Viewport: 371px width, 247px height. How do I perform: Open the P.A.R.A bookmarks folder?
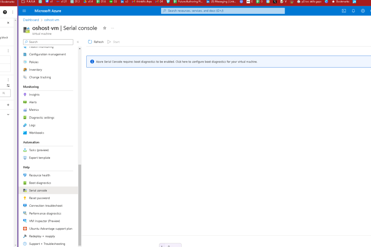click(28, 2)
